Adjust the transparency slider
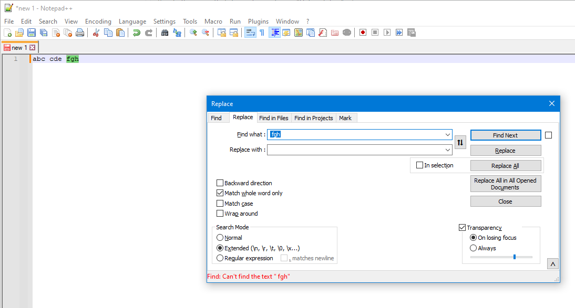The image size is (575, 308). point(515,257)
